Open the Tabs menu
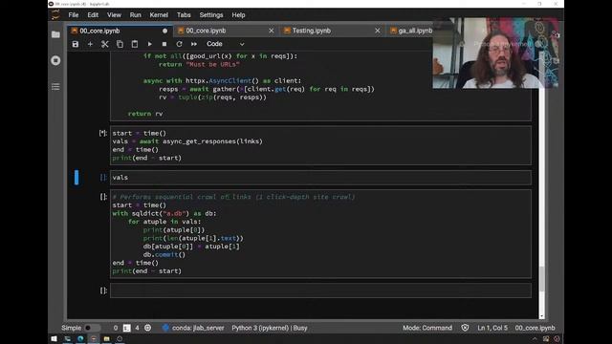 click(x=184, y=15)
